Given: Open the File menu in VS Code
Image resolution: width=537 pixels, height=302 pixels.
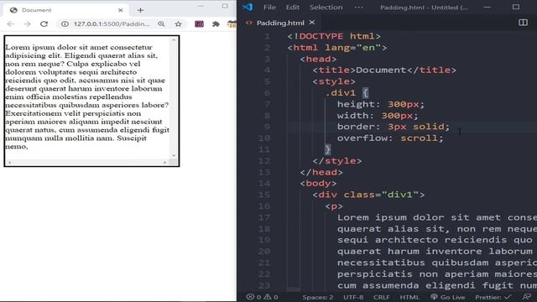Looking at the screenshot, I should pos(269,8).
